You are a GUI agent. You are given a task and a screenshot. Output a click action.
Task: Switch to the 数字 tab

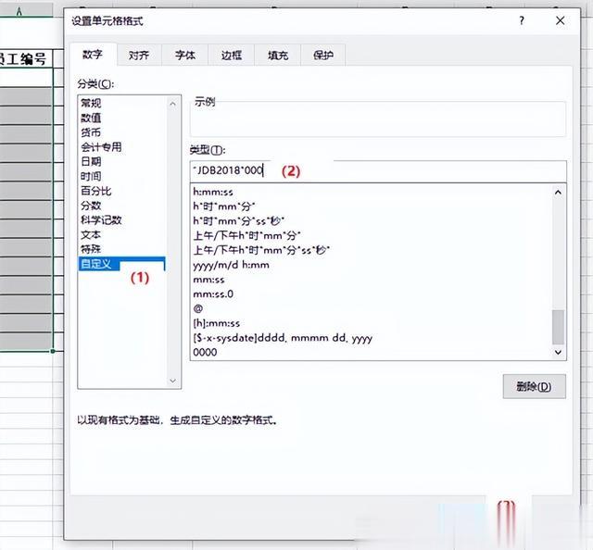pyautogui.click(x=93, y=55)
